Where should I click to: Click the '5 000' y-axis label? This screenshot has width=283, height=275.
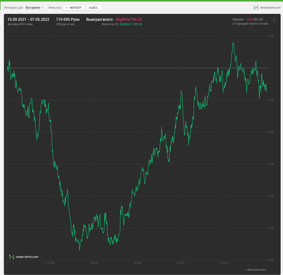[x=271, y=228]
